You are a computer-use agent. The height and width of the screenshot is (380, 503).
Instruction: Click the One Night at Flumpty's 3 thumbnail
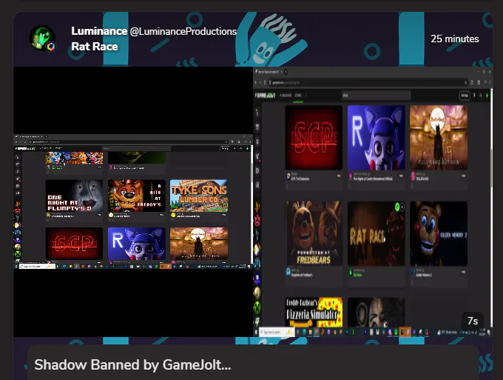tap(74, 196)
